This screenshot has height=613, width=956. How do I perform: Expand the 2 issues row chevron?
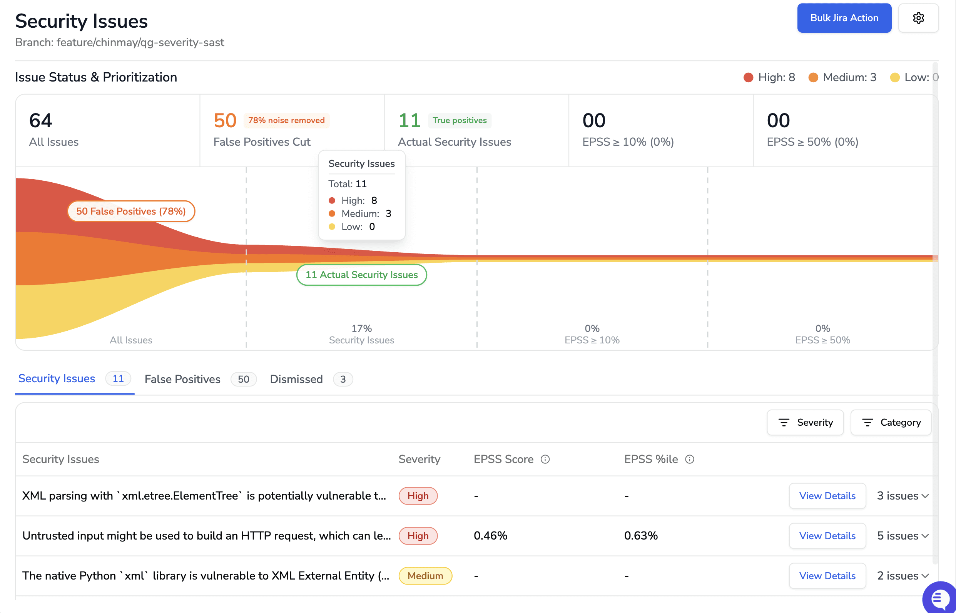pos(925,576)
